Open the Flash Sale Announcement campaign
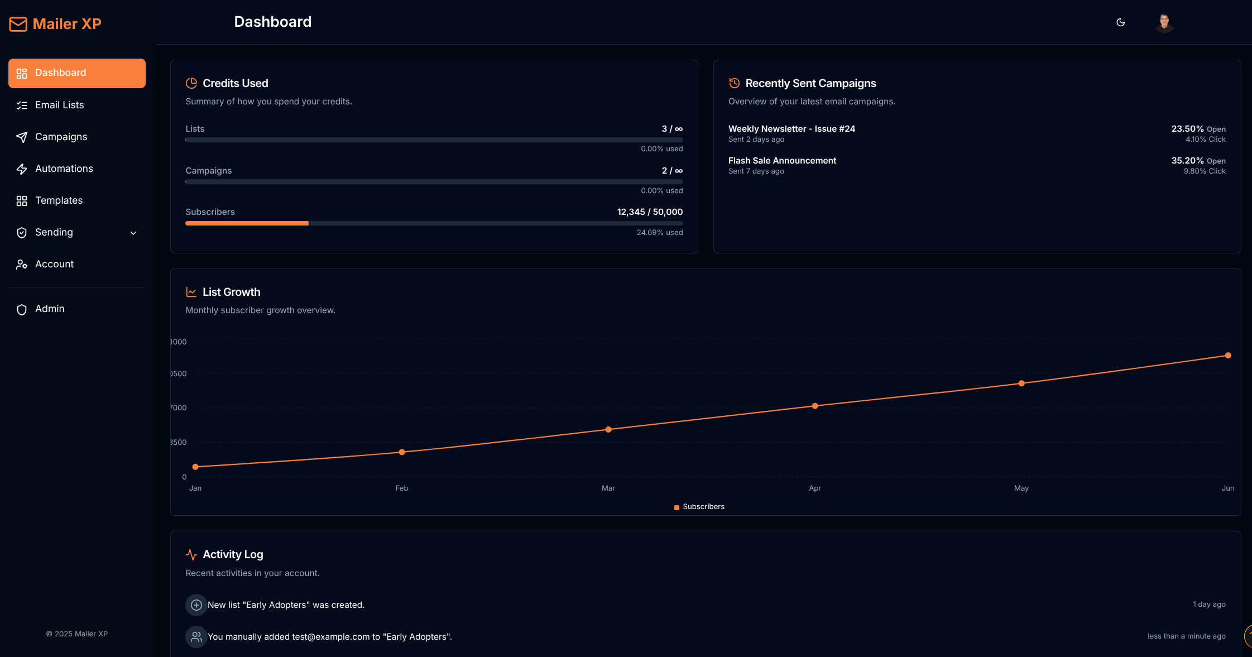Viewport: 1252px width, 657px height. pos(782,160)
